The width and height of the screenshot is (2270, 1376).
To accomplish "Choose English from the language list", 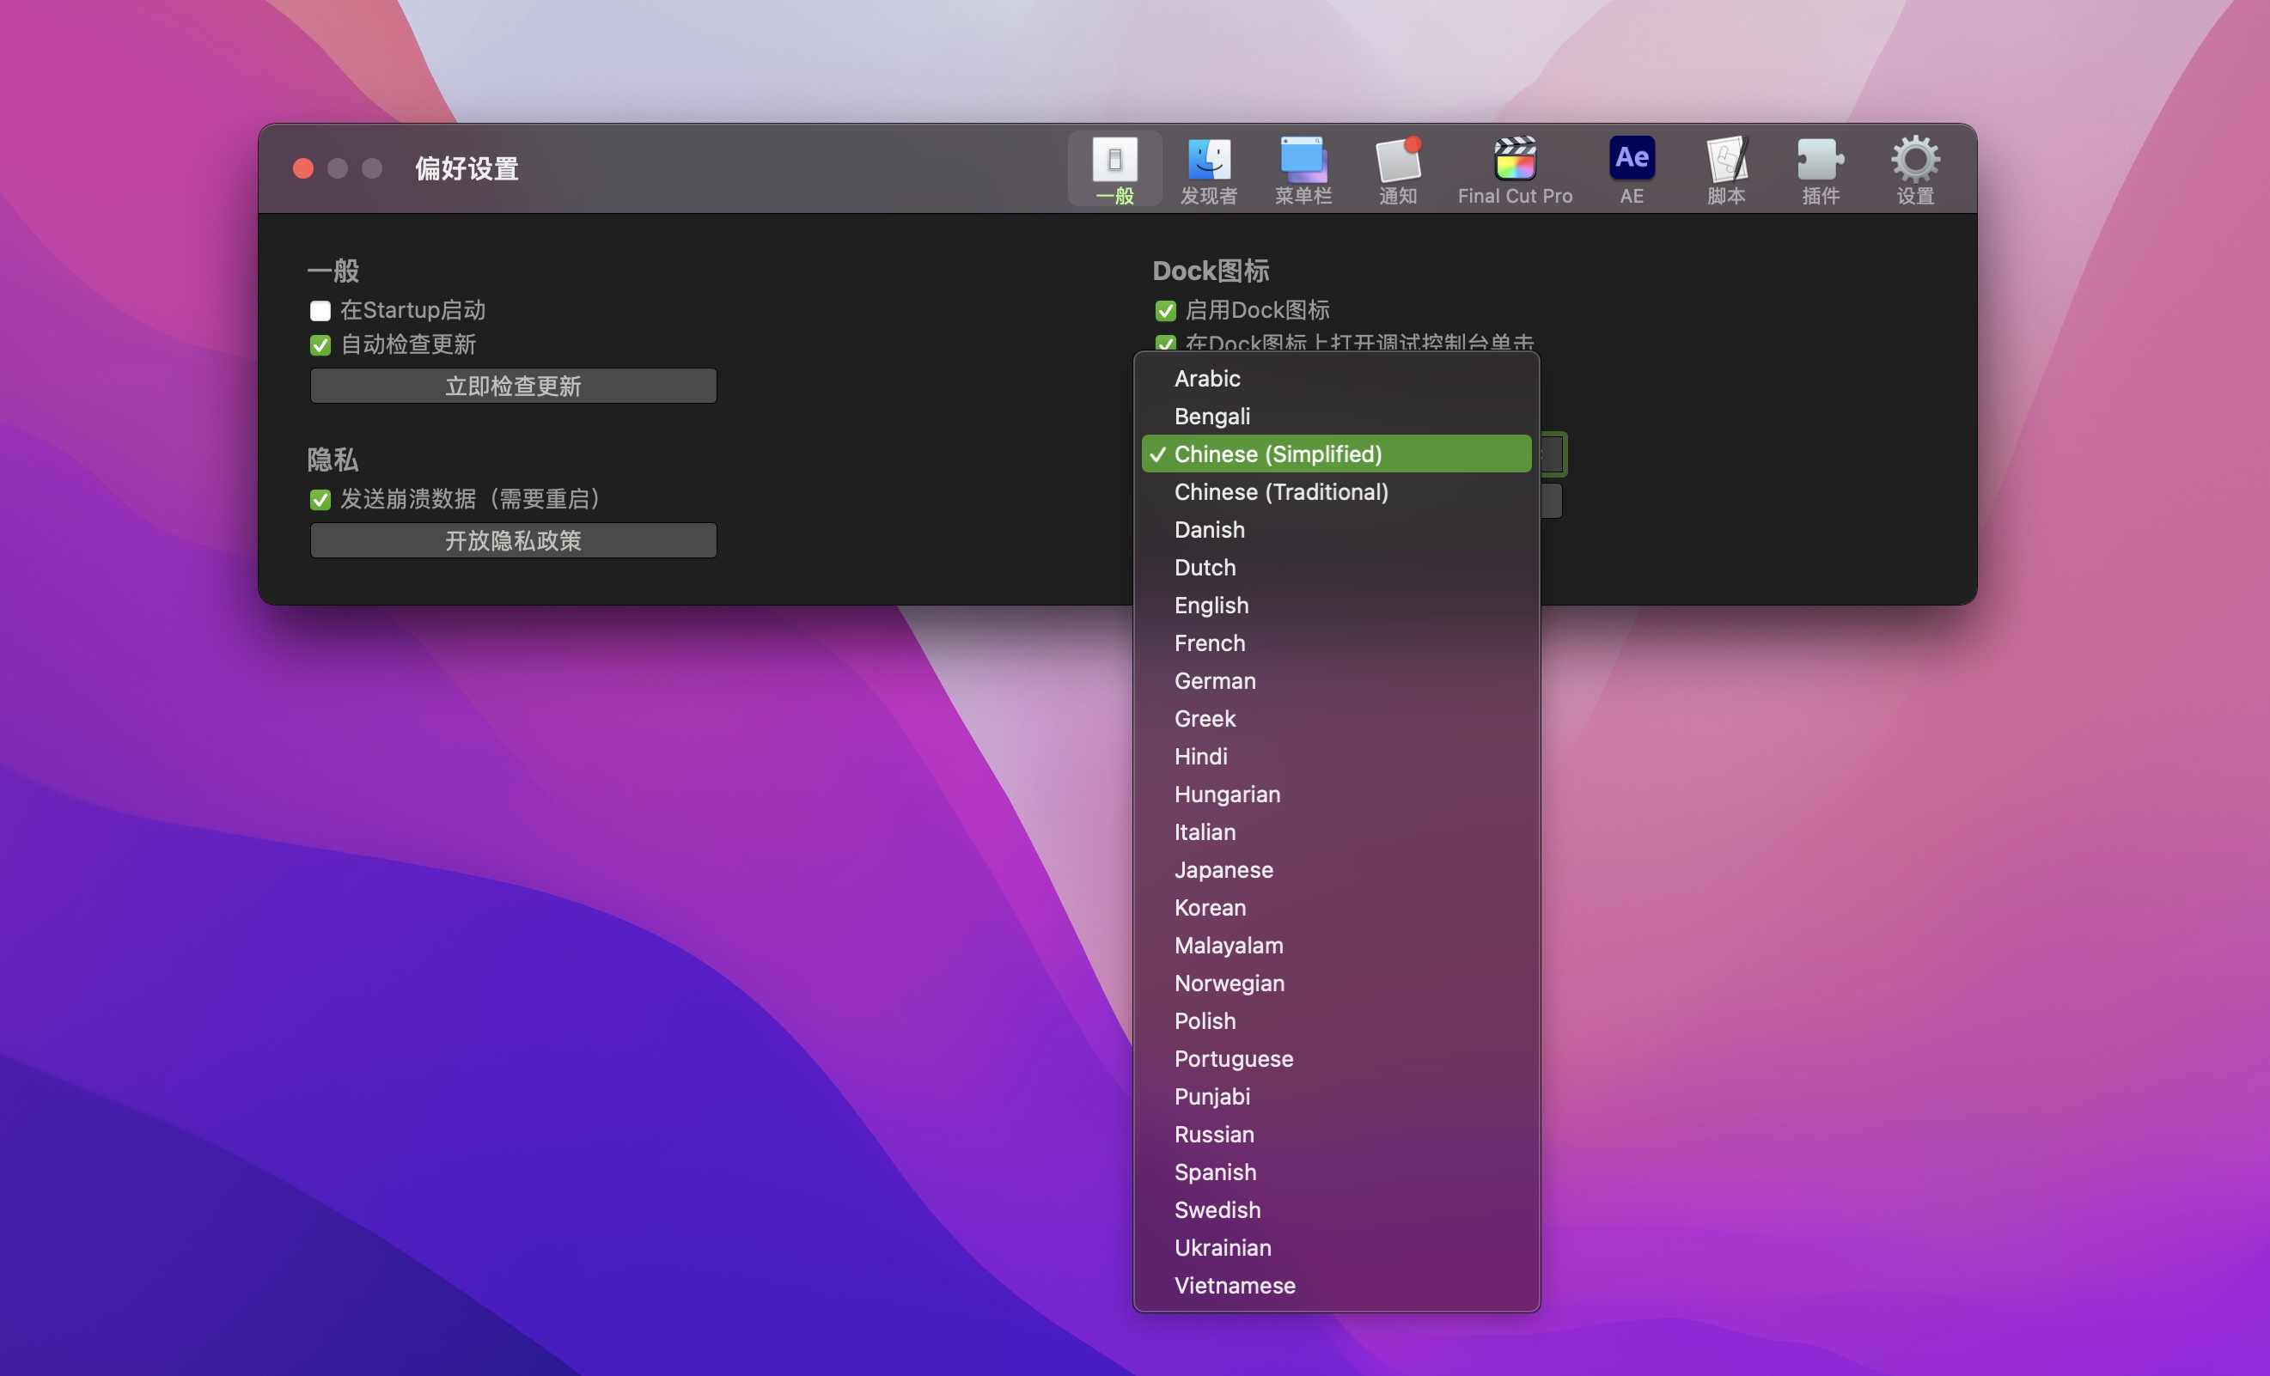I will 1211,605.
